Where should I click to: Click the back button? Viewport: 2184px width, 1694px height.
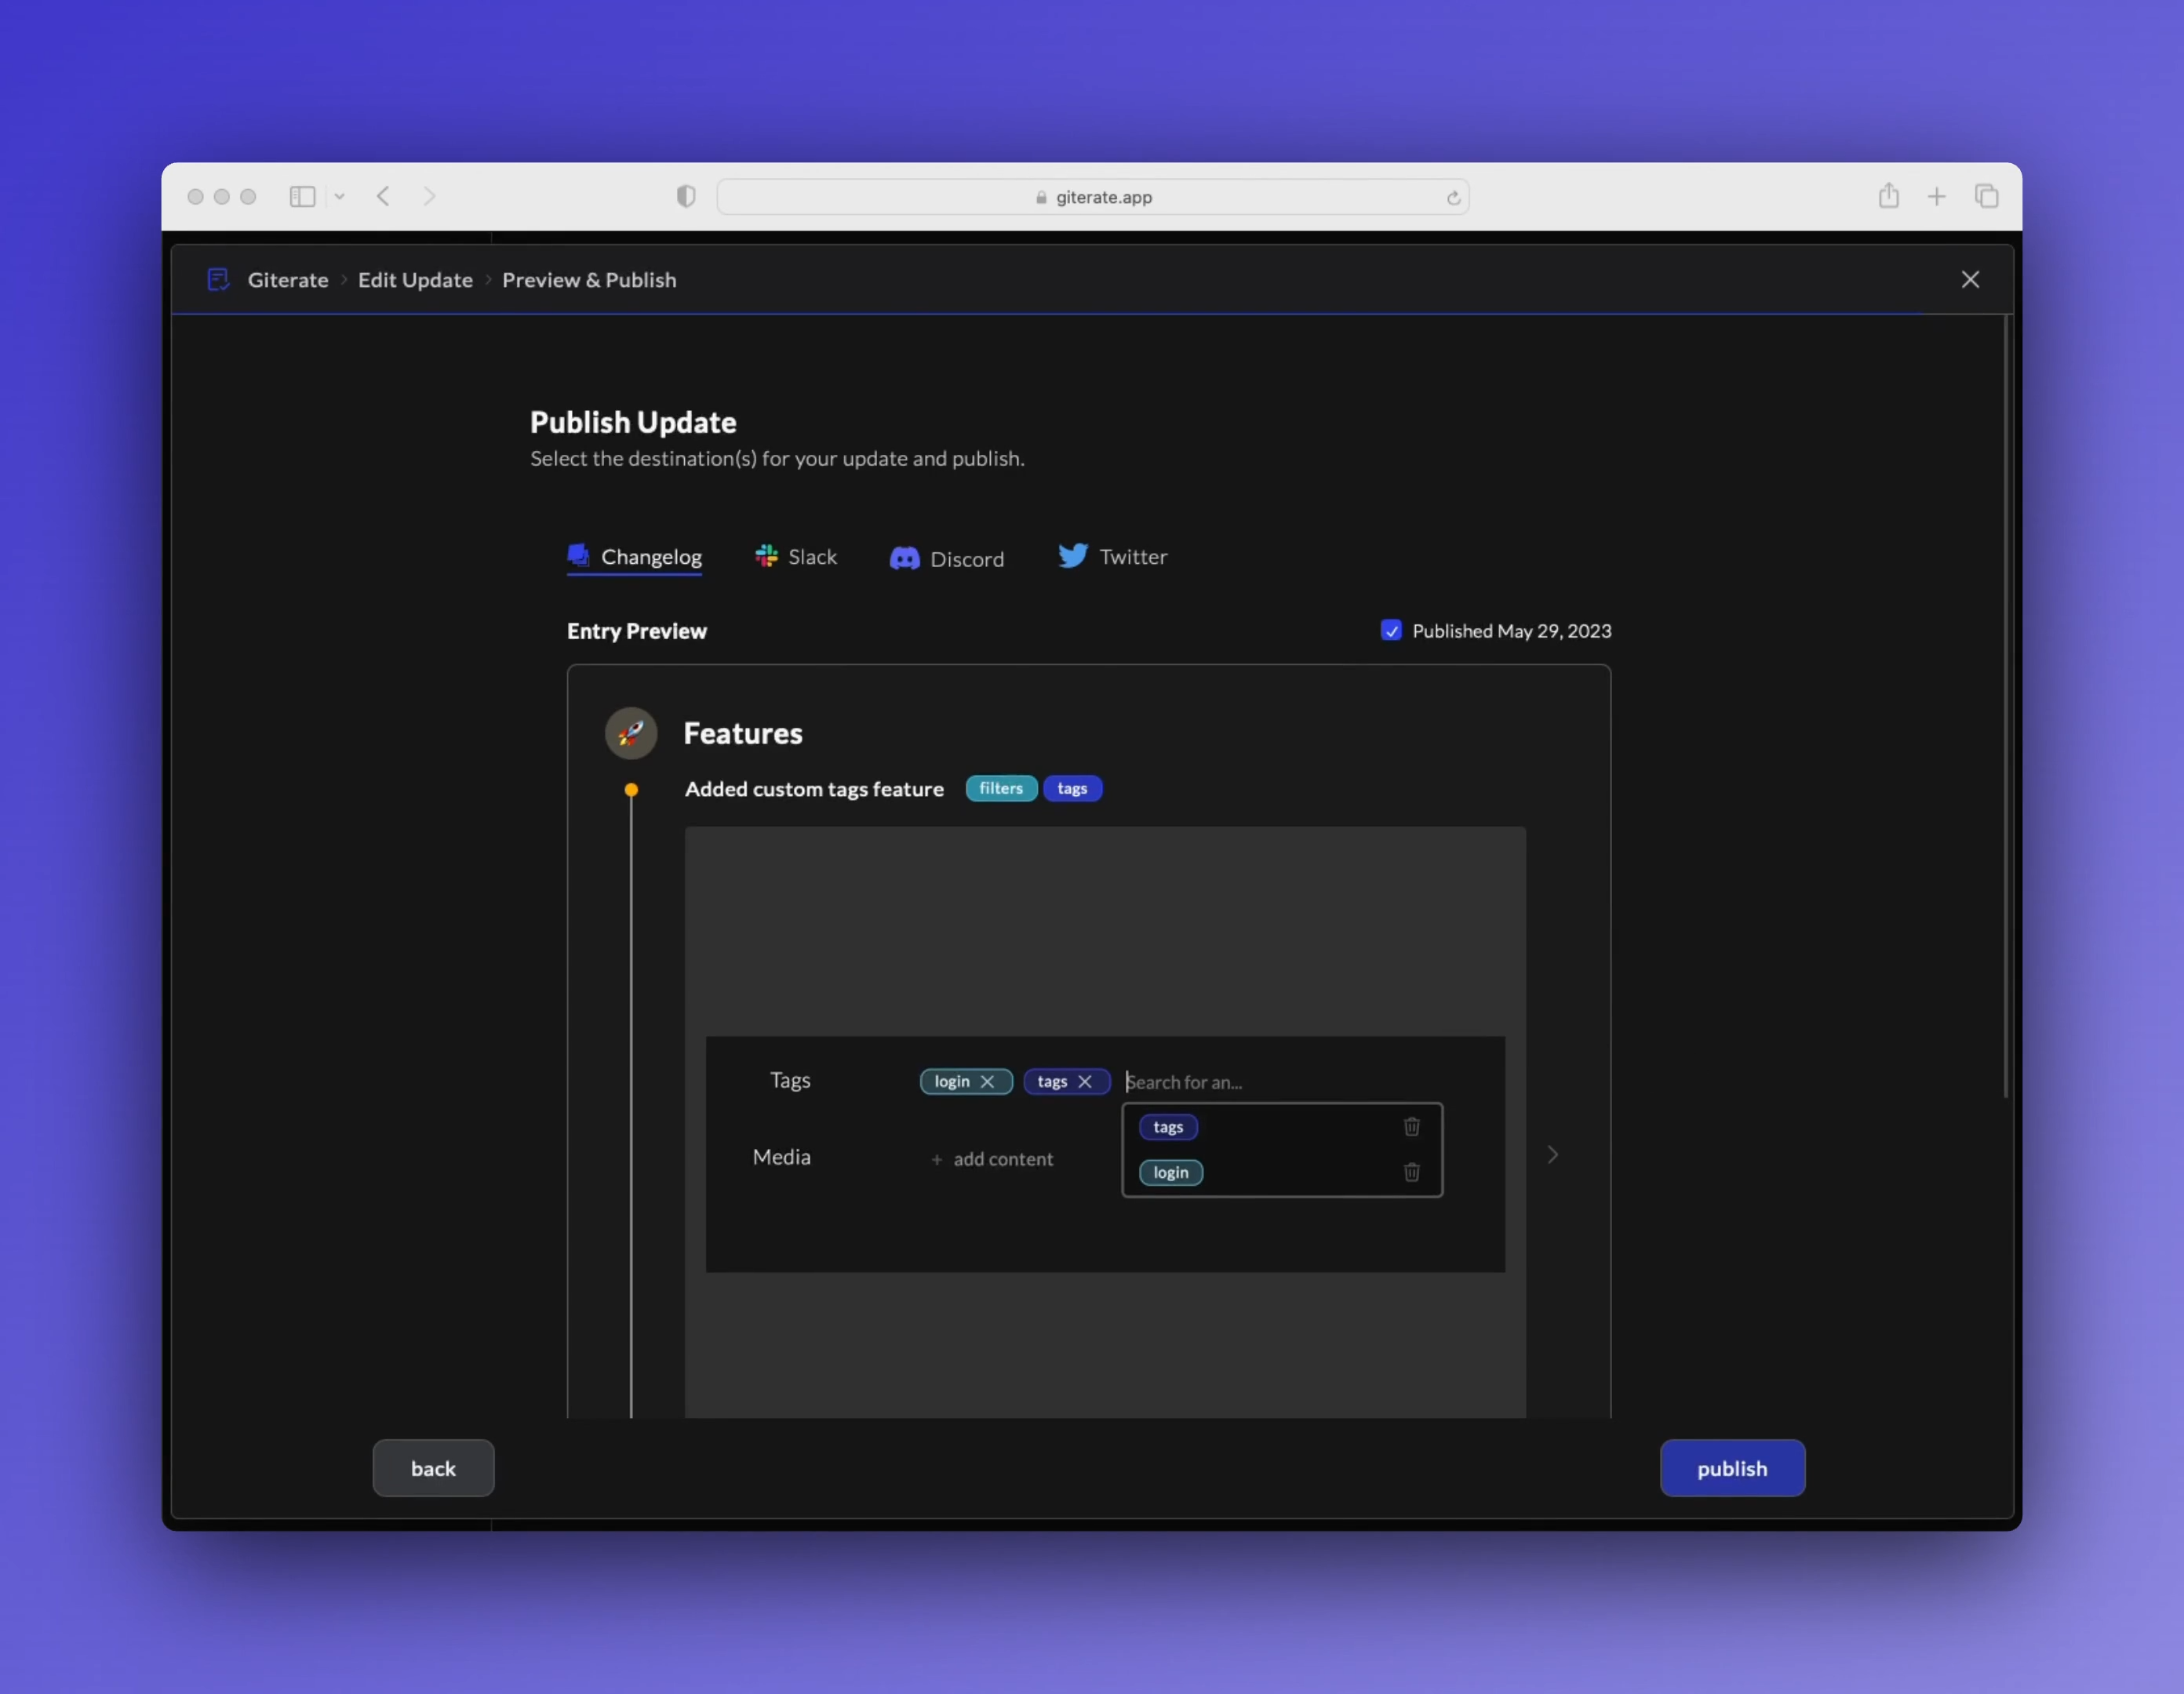433,1468
